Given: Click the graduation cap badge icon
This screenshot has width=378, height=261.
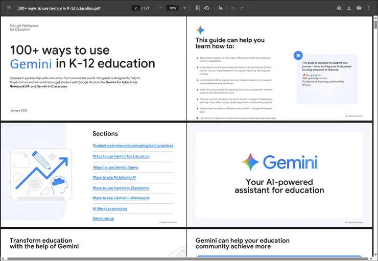Looking at the screenshot, I should (x=298, y=56).
